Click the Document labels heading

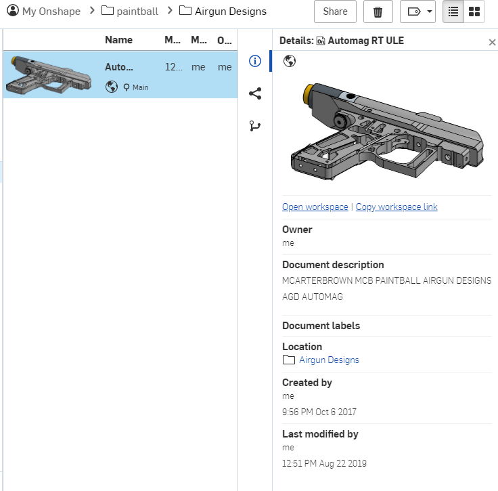coord(321,326)
